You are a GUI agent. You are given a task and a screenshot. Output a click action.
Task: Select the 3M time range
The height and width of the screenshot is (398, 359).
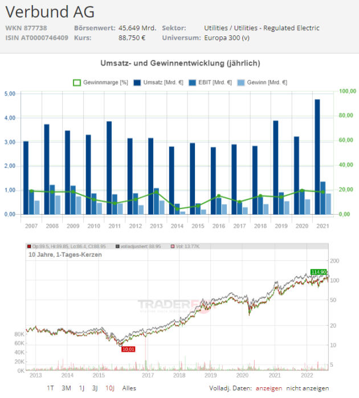[x=66, y=388]
